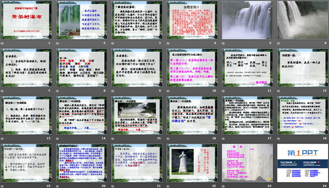Screen dimensions: 329x188
Task: Click animation star icon under slide 20
Action: pyautogui.click(x=57, y=186)
